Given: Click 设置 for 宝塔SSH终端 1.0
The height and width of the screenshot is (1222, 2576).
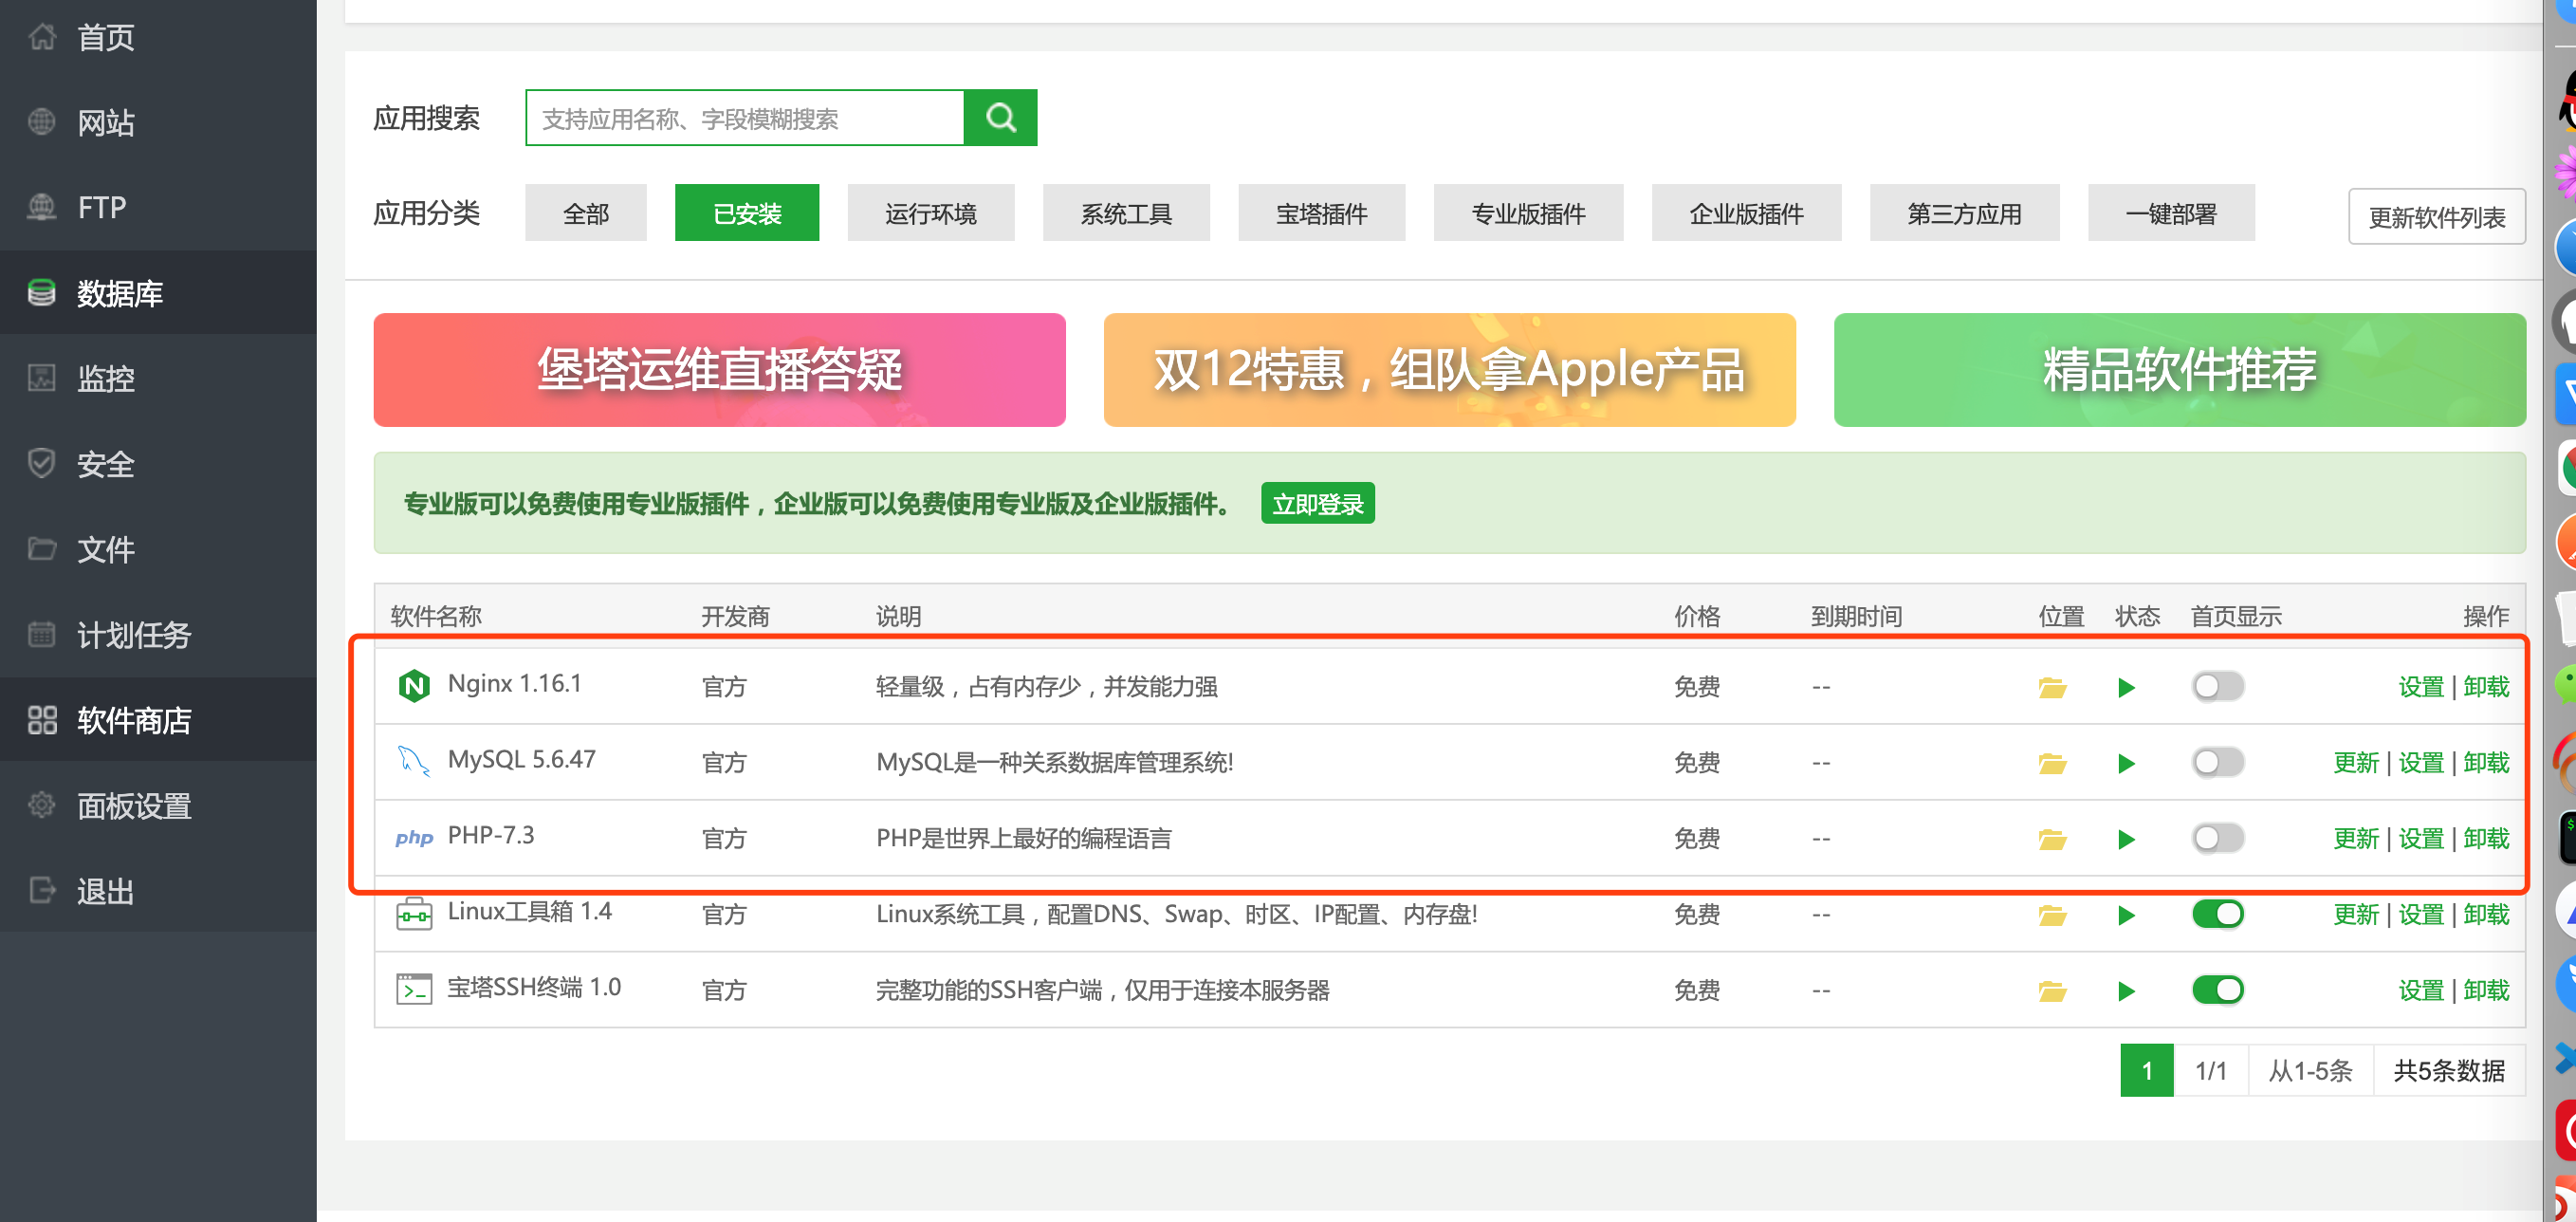Looking at the screenshot, I should 2421,991.
